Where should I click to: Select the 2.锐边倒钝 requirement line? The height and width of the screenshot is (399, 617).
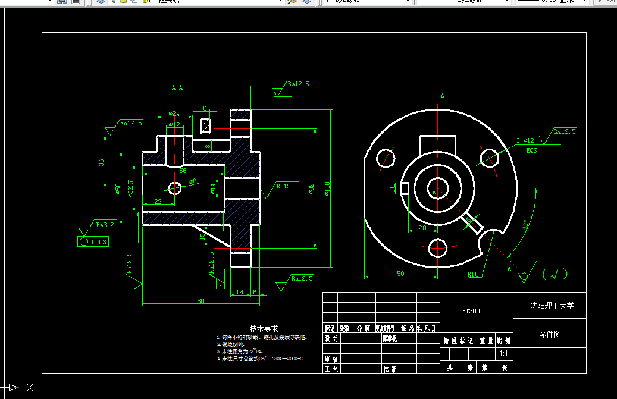[230, 344]
